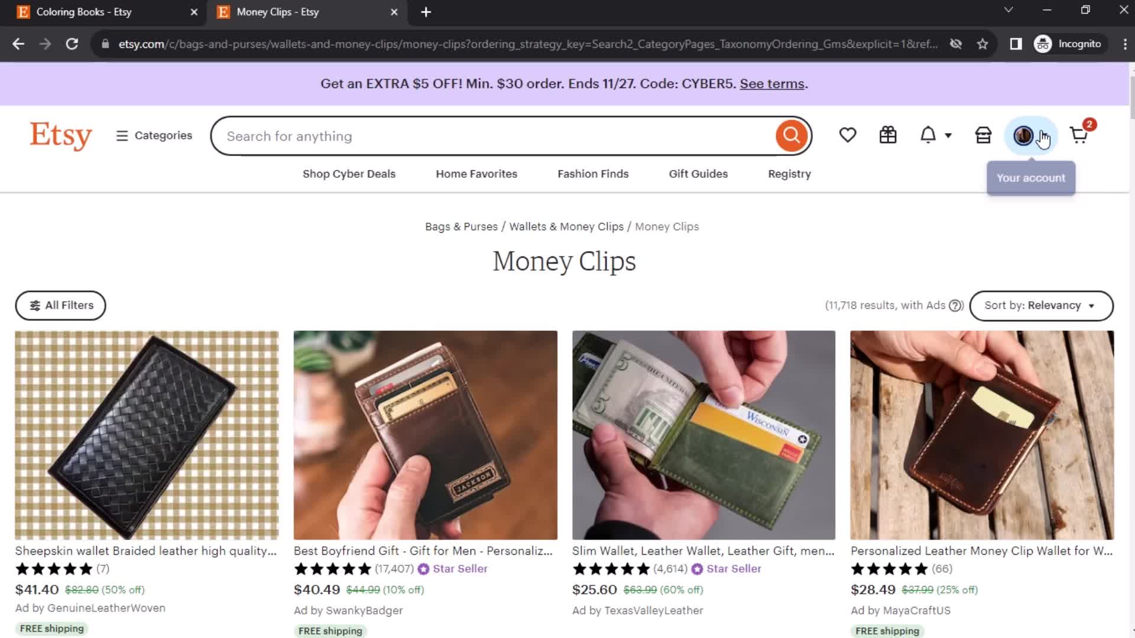
Task: Click the shop manager icon
Action: [x=982, y=135]
